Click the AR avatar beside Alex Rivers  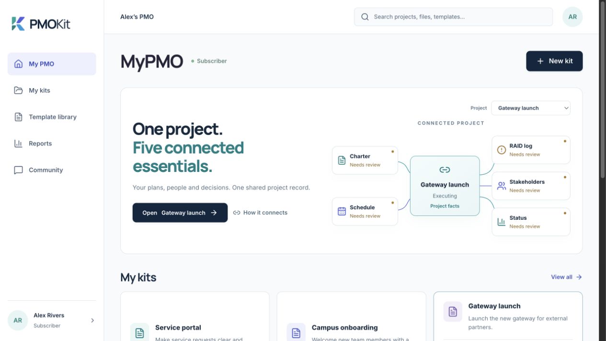click(18, 320)
